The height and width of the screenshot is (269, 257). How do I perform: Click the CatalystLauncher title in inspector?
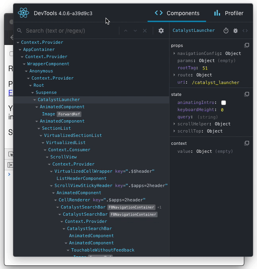[x=193, y=30]
